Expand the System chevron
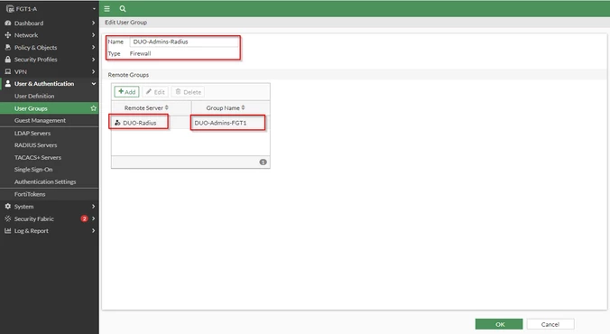The height and width of the screenshot is (334, 610). coord(93,207)
